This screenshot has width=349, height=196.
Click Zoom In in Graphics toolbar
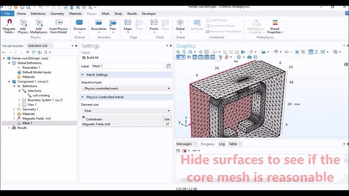click(x=178, y=52)
